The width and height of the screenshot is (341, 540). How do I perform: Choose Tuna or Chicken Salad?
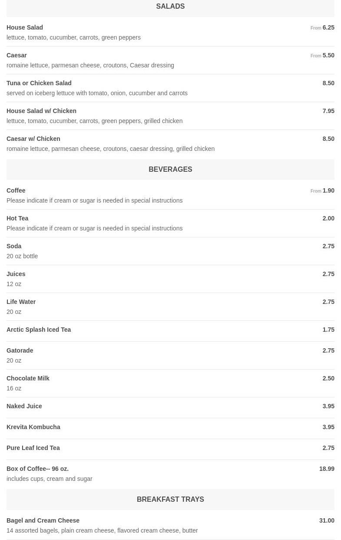pyautogui.click(x=39, y=83)
